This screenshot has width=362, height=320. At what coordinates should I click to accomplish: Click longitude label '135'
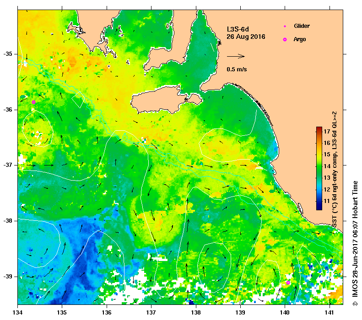[62, 313]
